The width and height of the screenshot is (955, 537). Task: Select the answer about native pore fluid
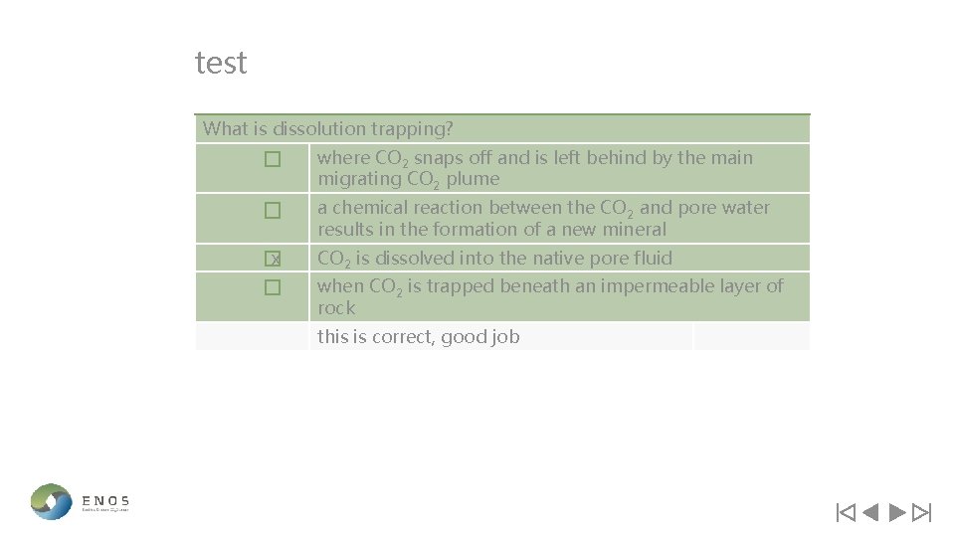tap(494, 259)
